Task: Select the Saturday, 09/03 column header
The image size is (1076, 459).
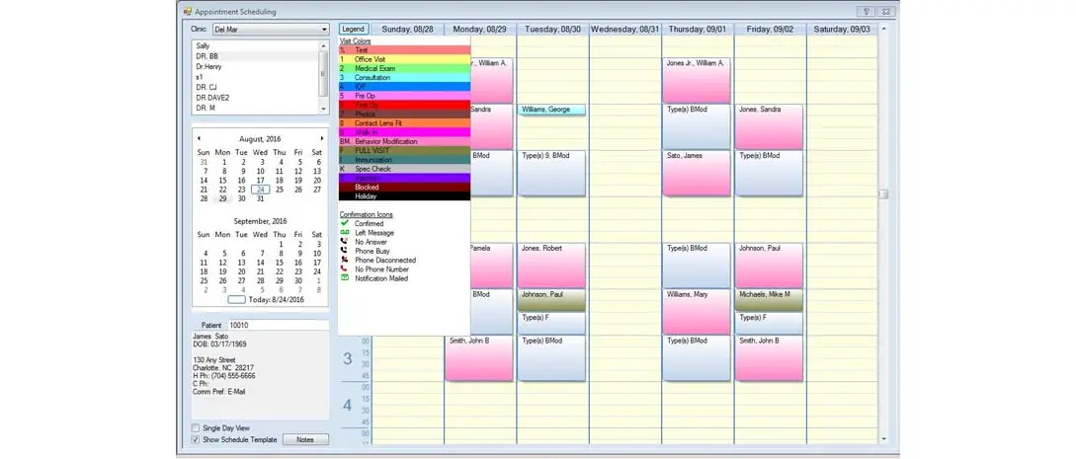Action: (x=842, y=30)
